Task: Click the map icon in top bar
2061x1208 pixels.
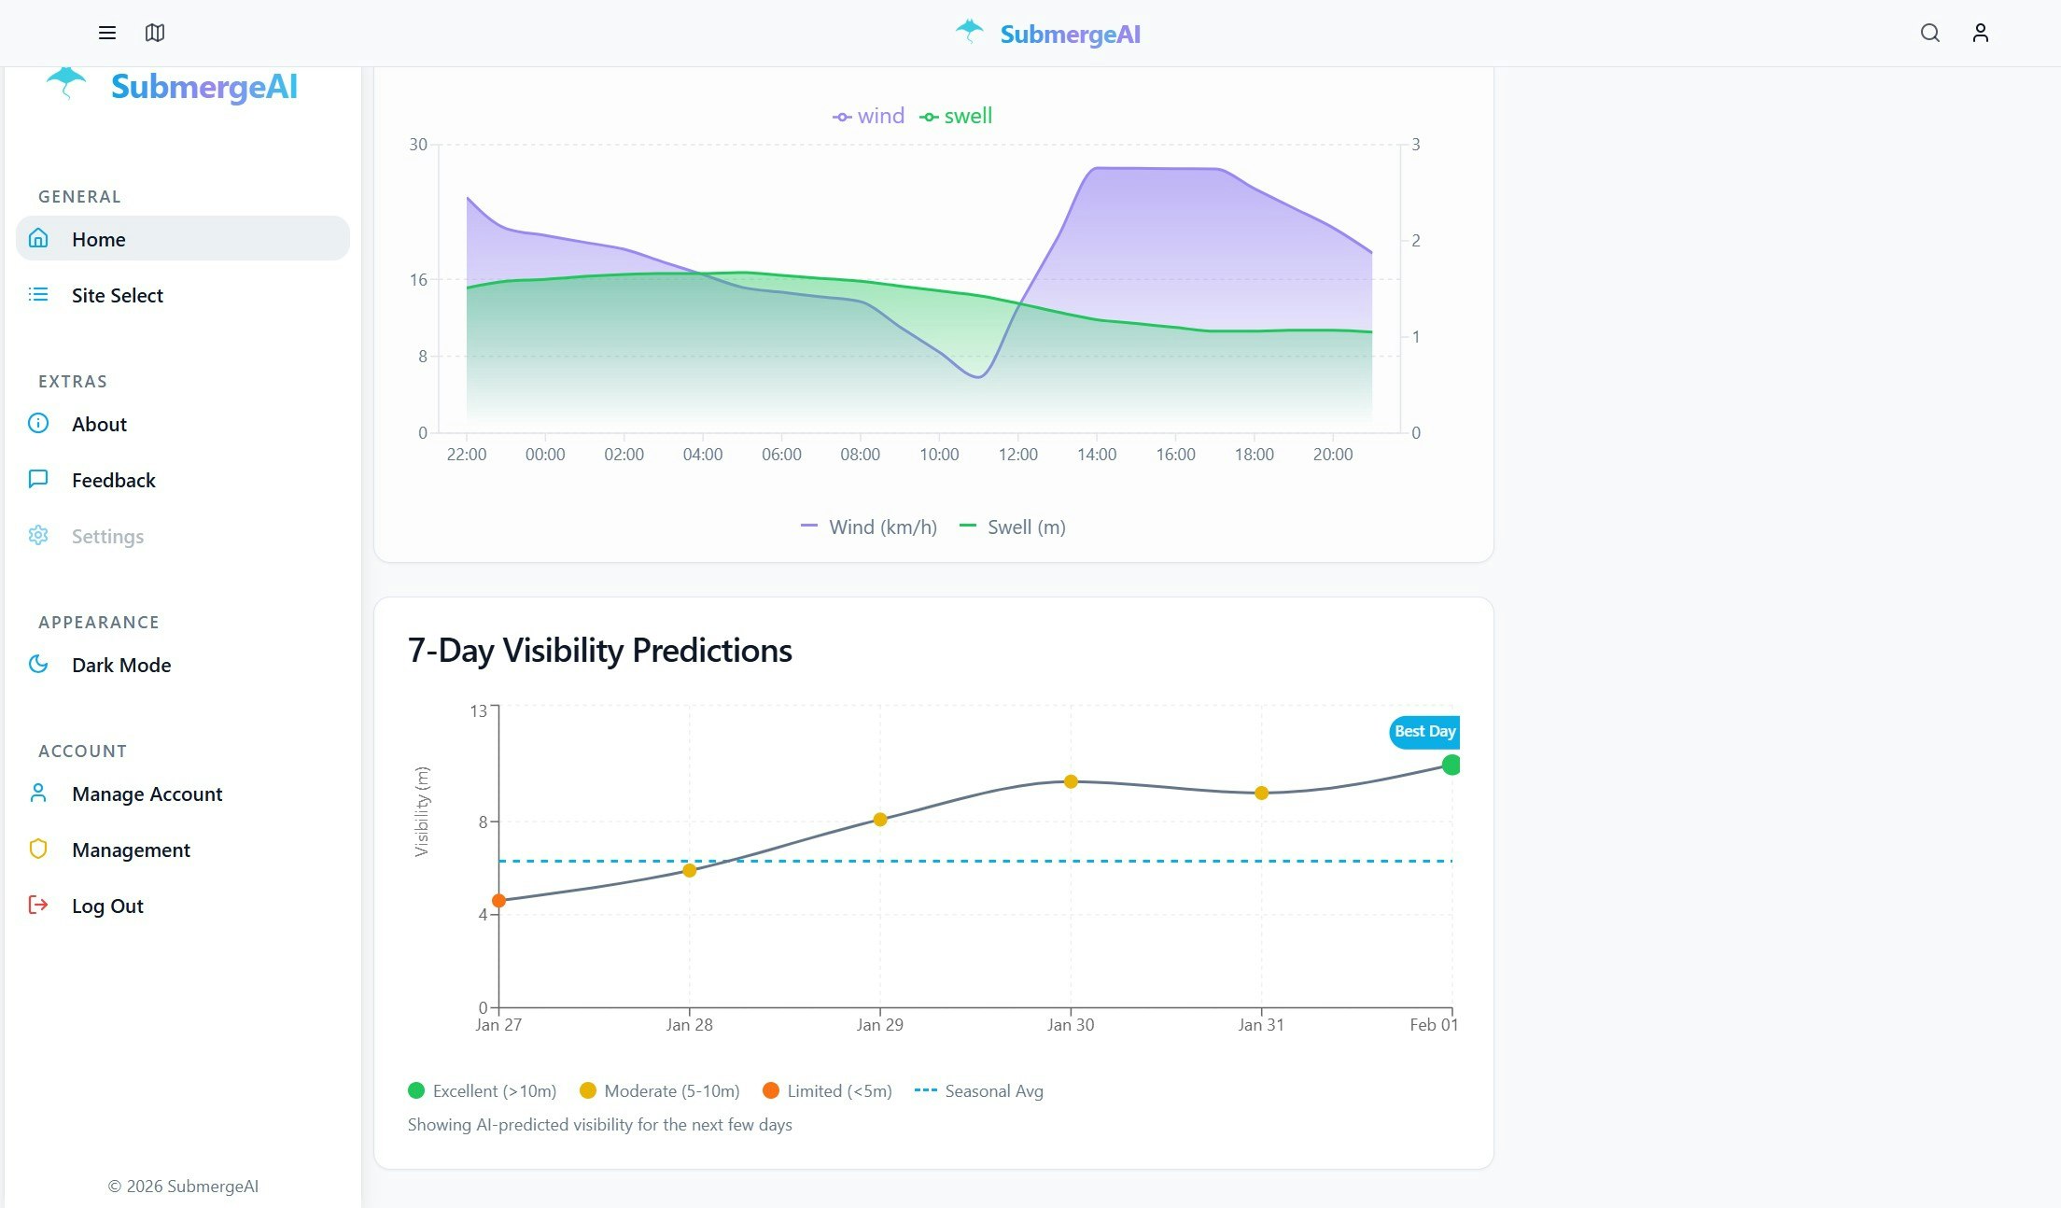Action: pos(156,33)
